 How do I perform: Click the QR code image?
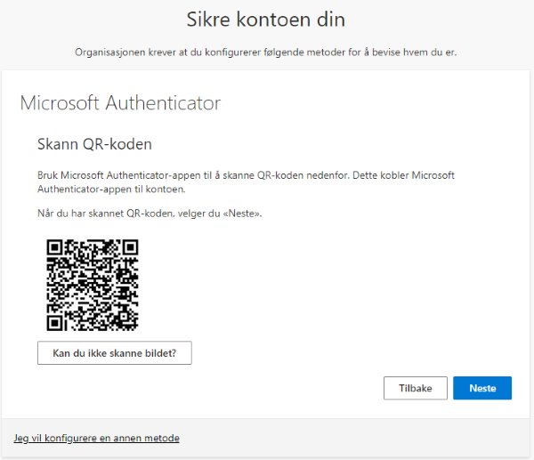click(93, 285)
